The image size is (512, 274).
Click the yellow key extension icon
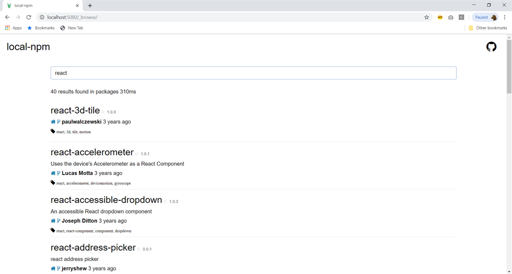(x=440, y=17)
